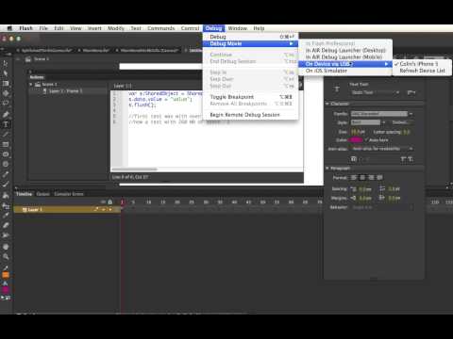
Task: Open the Window menu
Action: (x=238, y=28)
